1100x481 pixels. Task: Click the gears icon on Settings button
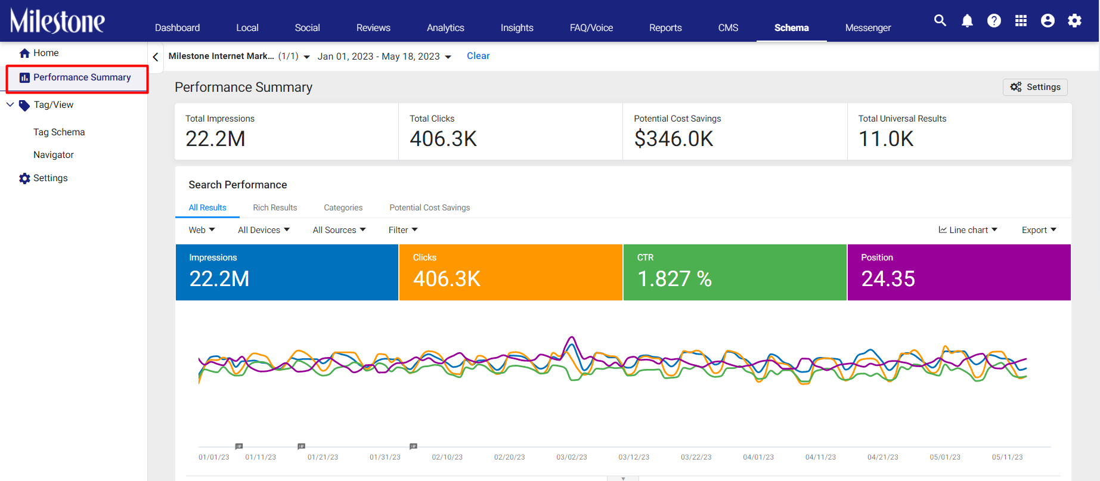click(x=1016, y=87)
